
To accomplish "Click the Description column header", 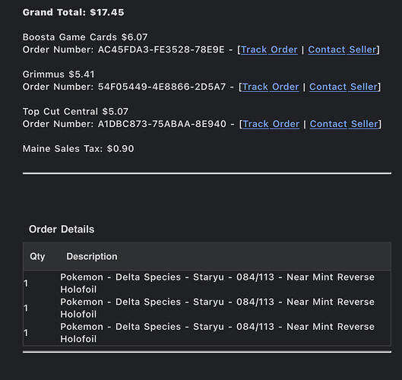I will click(92, 256).
